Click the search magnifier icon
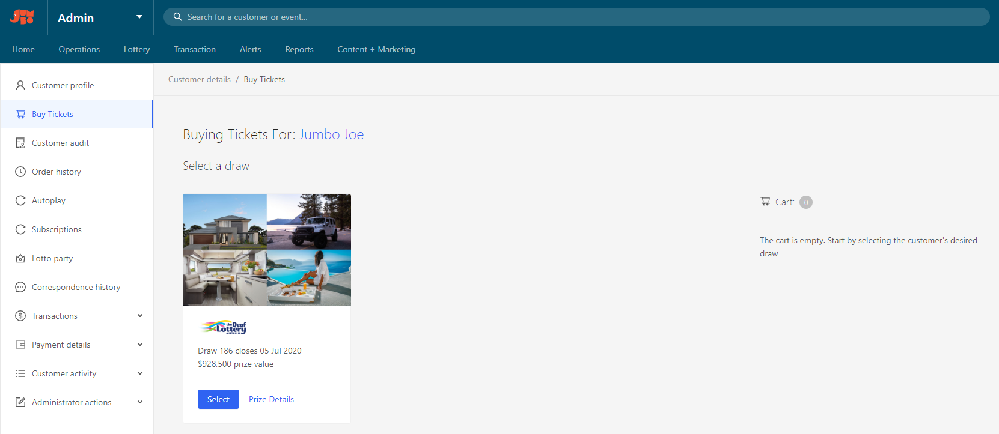The image size is (999, 434). (x=178, y=17)
